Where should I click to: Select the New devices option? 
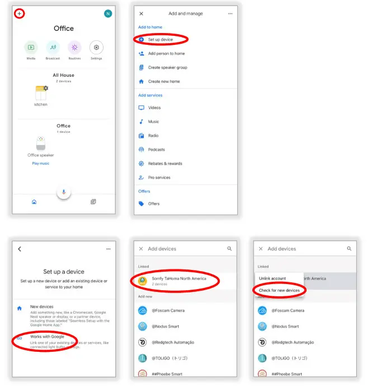point(64,316)
